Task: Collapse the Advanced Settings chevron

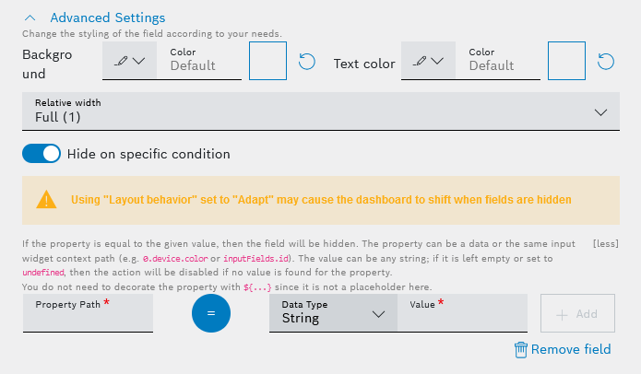Action: 30,18
